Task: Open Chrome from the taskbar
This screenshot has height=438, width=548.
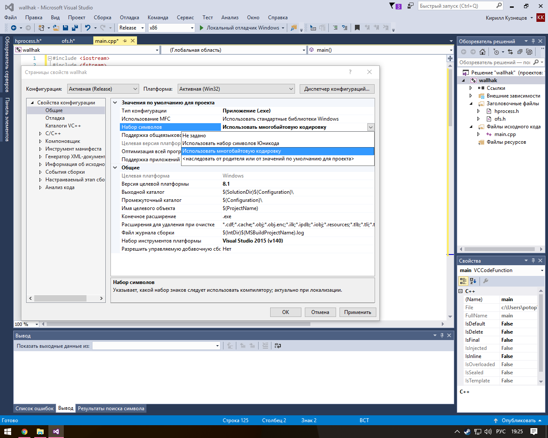Action: [x=24, y=432]
